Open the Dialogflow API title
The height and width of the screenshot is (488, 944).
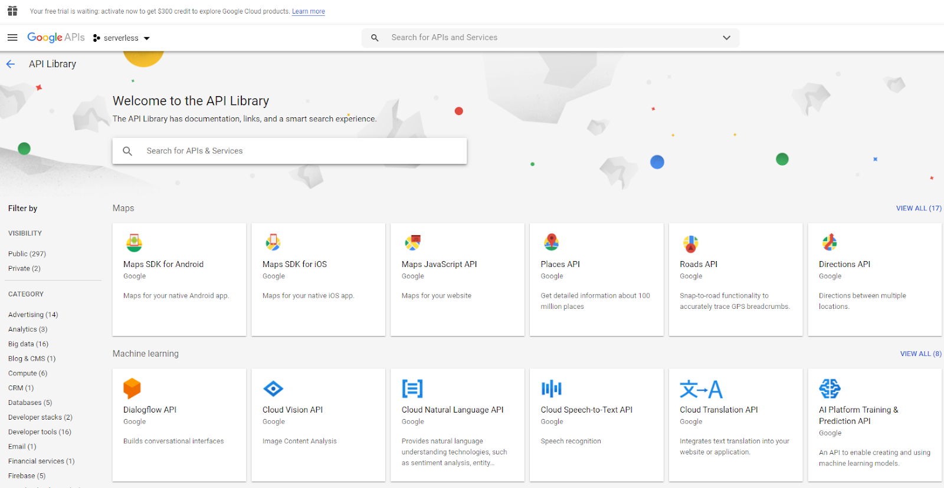click(x=150, y=410)
